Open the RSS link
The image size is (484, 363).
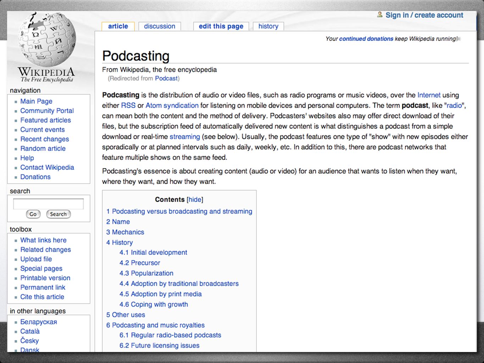click(128, 105)
